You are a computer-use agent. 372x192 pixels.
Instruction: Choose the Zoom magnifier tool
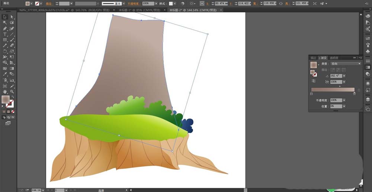[12, 91]
